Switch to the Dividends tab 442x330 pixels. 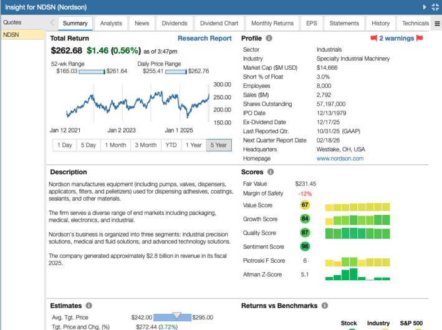click(x=174, y=24)
